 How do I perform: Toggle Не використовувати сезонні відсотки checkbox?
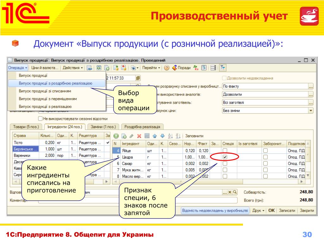click(x=40, y=119)
